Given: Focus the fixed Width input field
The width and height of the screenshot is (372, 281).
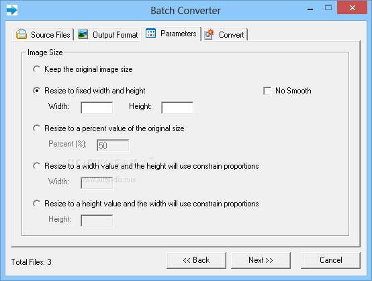Looking at the screenshot, I should 97,108.
